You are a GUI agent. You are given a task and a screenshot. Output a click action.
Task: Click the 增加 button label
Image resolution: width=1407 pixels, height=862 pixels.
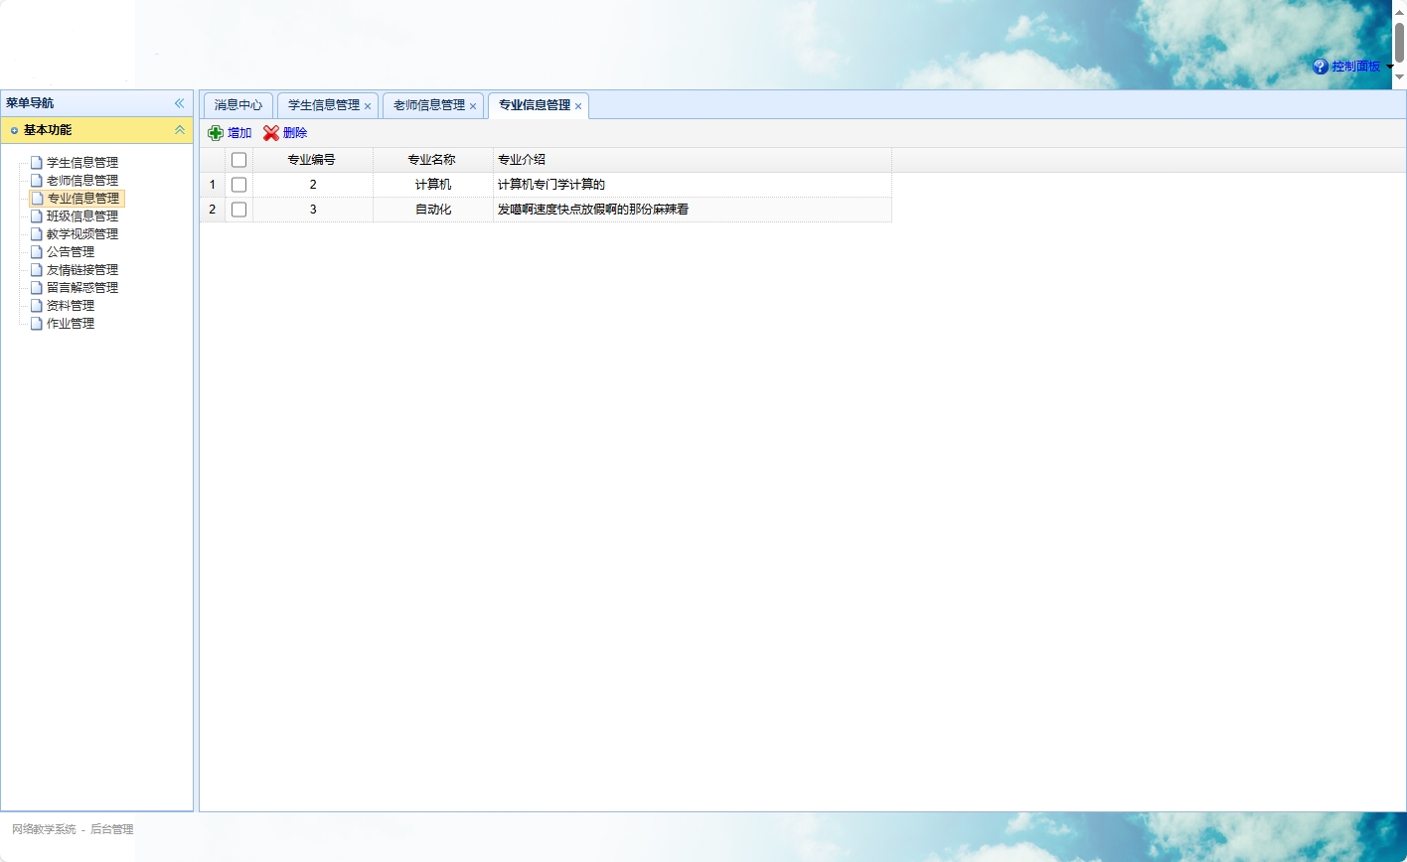[239, 133]
